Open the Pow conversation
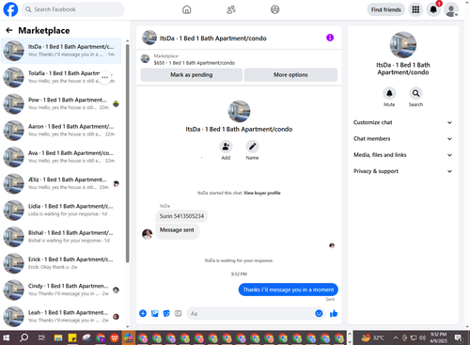 61,103
